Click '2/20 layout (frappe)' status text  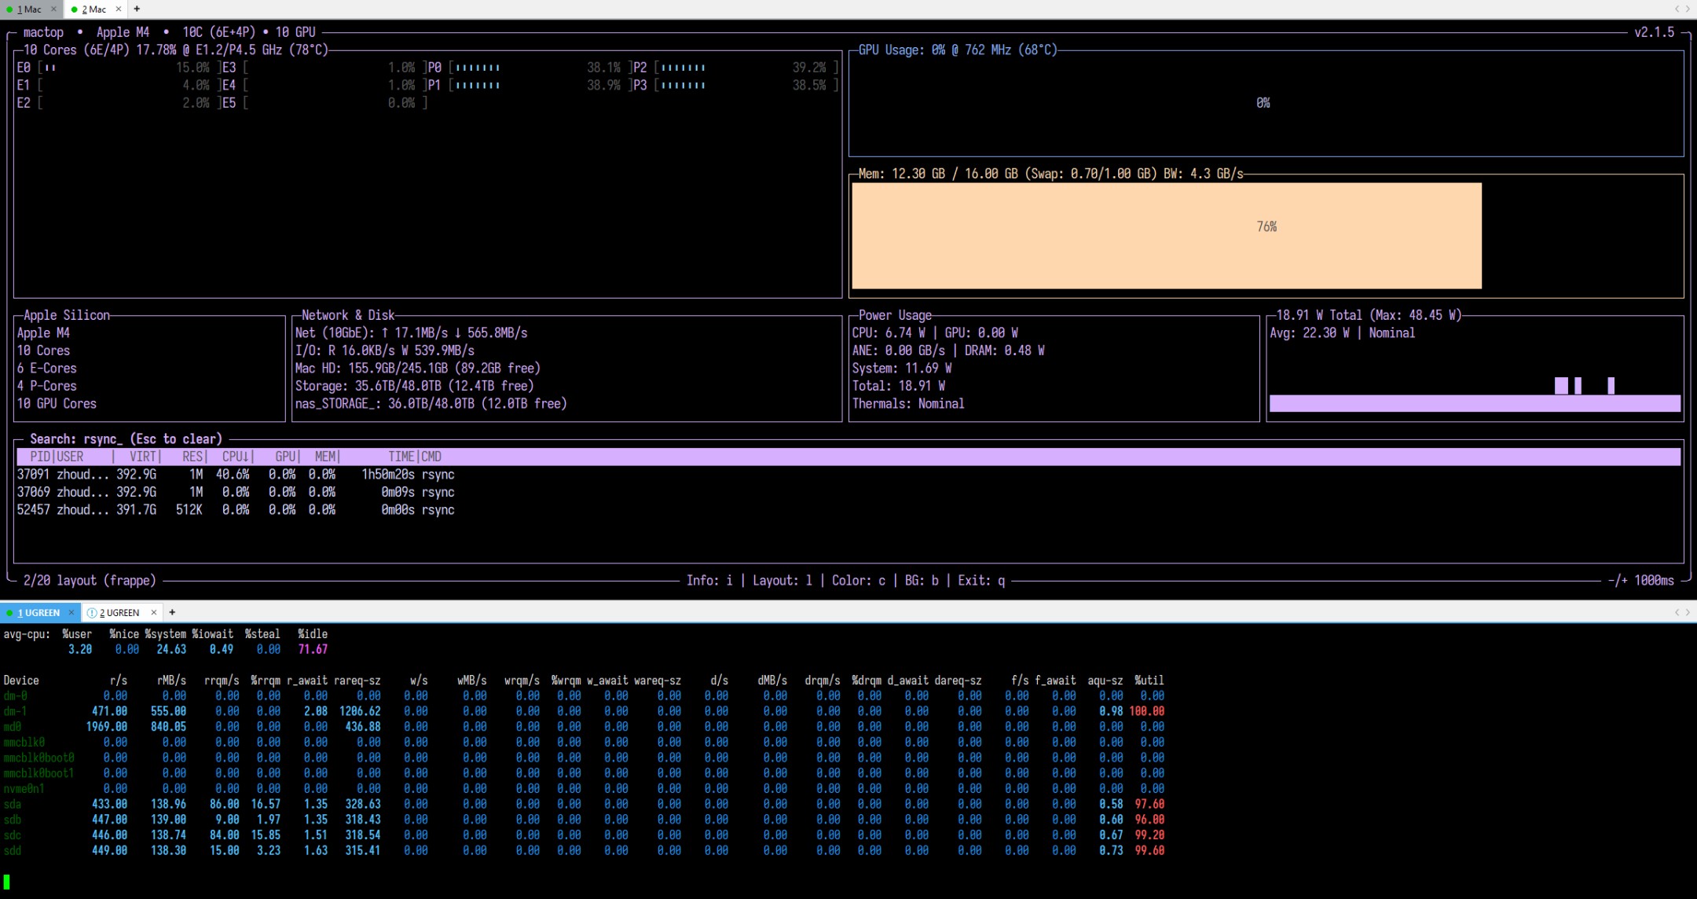tap(90, 581)
